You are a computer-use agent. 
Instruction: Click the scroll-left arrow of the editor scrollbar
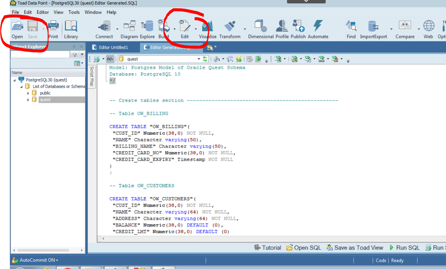[x=103, y=239]
